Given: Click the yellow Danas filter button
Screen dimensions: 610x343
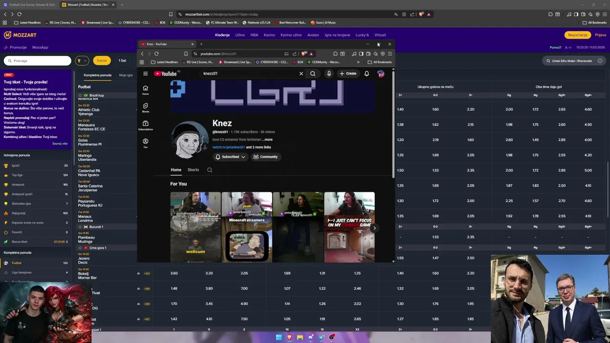Looking at the screenshot, I should click(x=102, y=61).
